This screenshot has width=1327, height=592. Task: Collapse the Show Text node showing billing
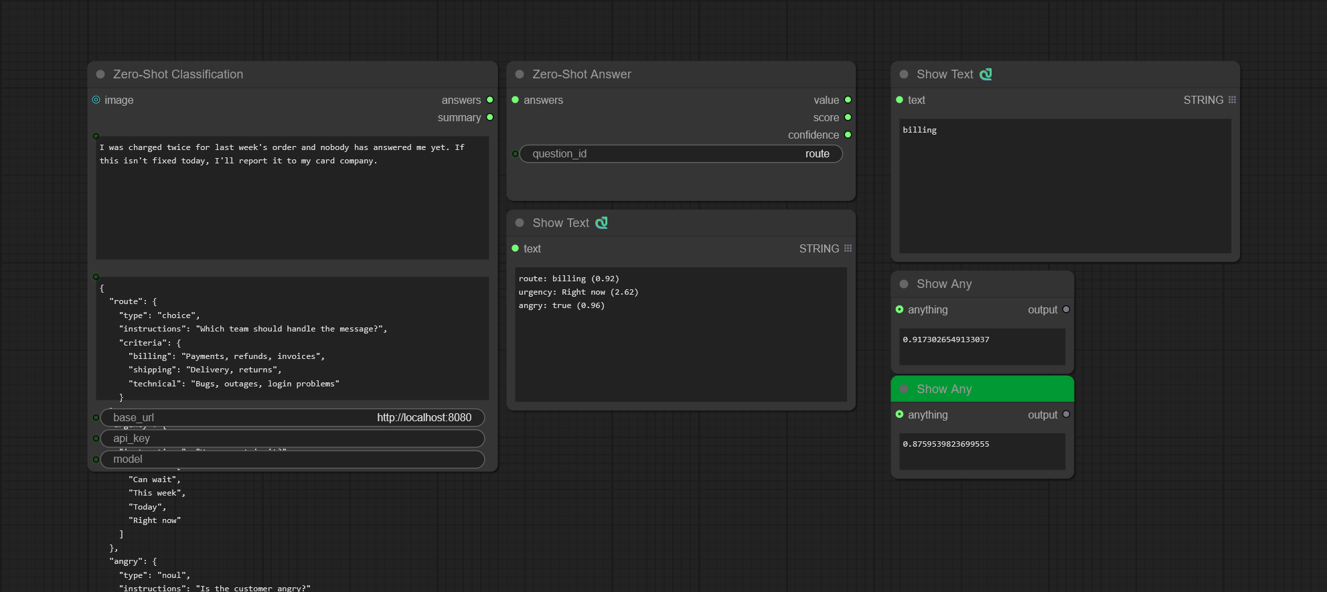(x=904, y=74)
